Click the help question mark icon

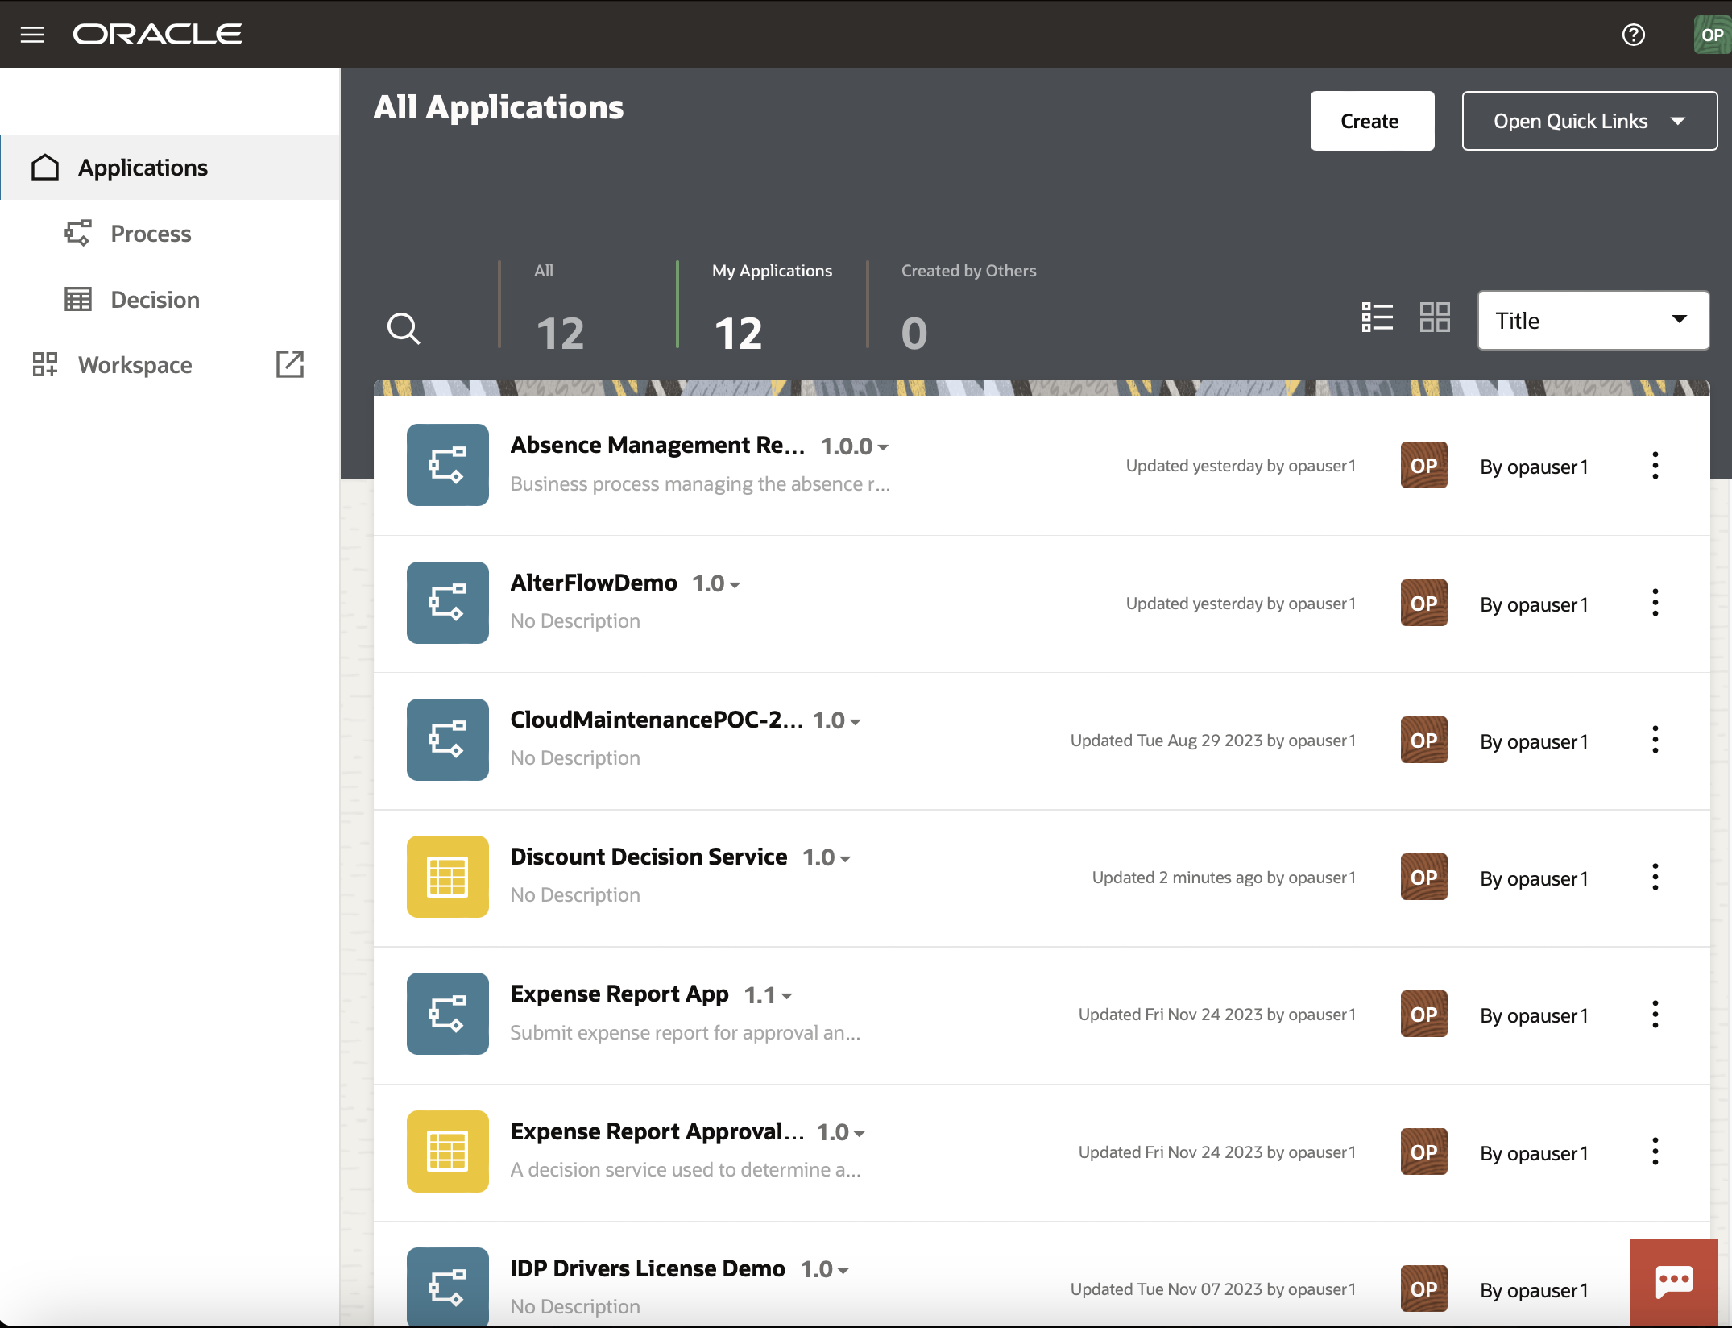pos(1634,34)
